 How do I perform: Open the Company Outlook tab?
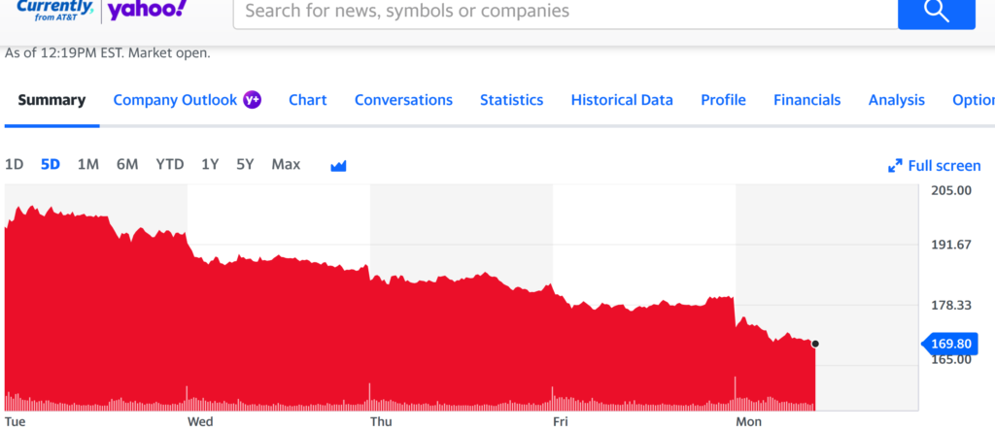(x=175, y=100)
